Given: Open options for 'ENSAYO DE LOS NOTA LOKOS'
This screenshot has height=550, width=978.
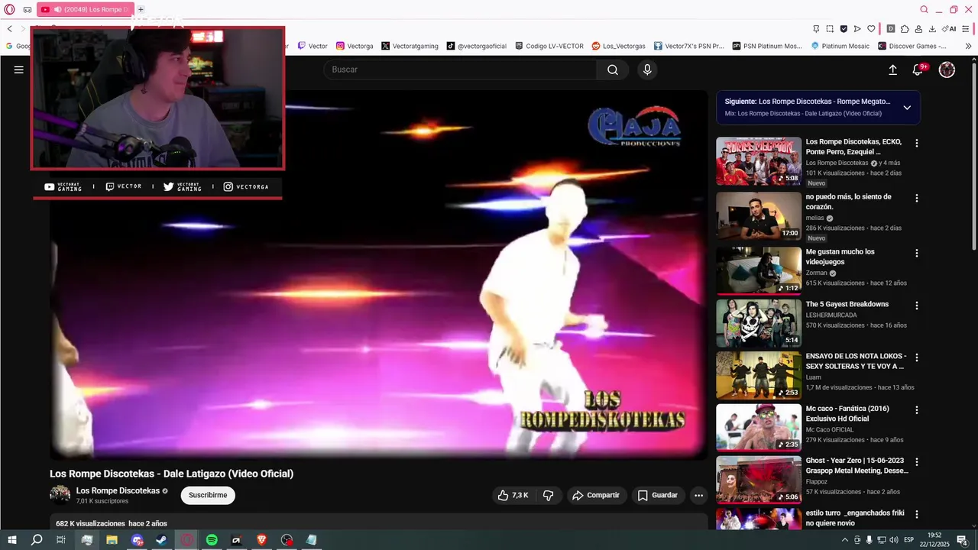Looking at the screenshot, I should 917,357.
